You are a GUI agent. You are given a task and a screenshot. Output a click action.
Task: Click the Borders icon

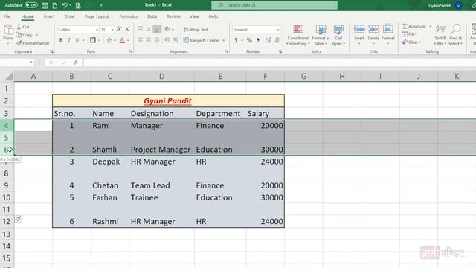coord(93,40)
